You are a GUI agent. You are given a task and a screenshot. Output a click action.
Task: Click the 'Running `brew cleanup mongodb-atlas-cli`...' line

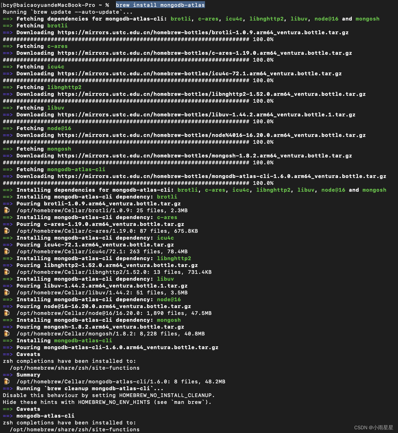click(x=83, y=389)
